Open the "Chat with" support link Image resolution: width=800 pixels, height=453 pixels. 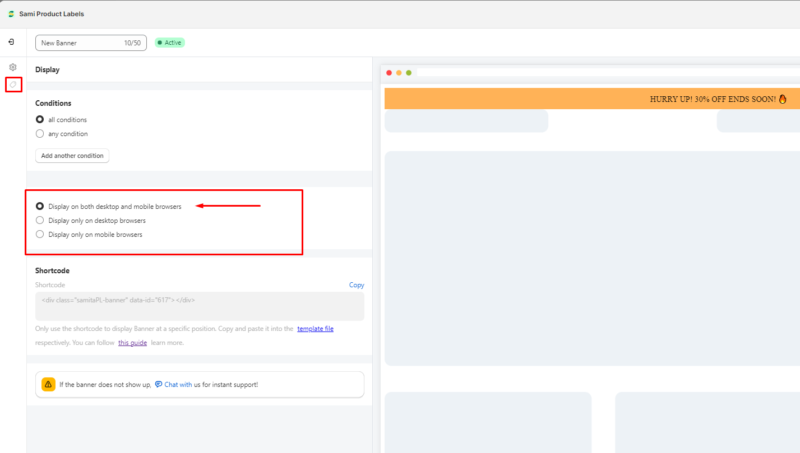coord(178,385)
